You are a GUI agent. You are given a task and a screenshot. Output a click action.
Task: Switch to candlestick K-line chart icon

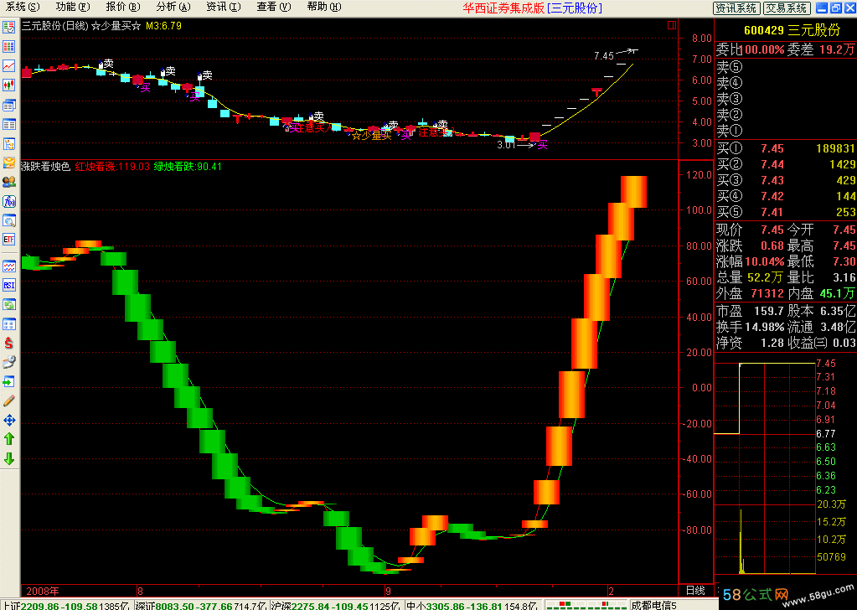[8, 85]
